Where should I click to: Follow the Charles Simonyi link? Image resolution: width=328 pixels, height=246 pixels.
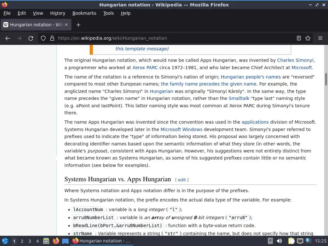click(295, 60)
